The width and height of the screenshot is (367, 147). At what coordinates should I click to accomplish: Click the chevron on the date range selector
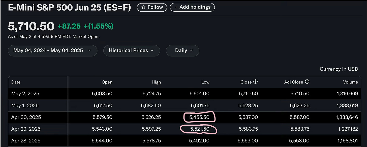89,50
